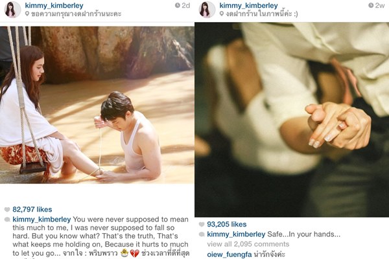389x259 pixels.
Task: Tap the comment bubble icon on left post
Action: pos(7,220)
